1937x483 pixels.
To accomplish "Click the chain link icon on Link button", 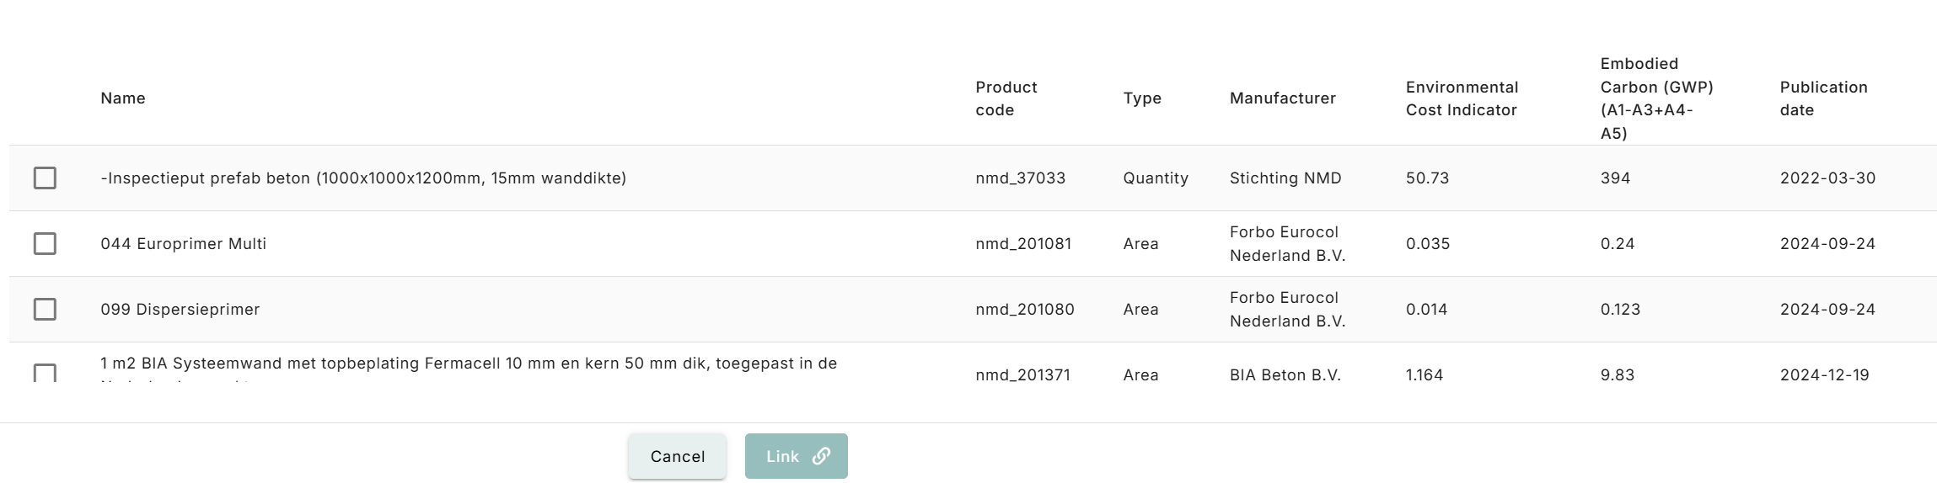I will tap(821, 456).
